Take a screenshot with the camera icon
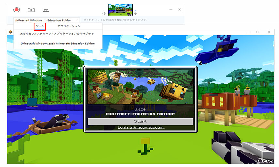 click(31, 10)
